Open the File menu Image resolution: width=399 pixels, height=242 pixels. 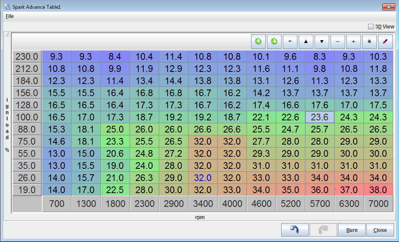10,16
